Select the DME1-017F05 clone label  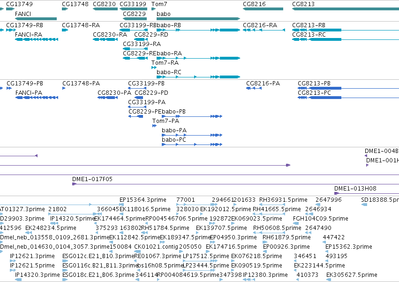[x=92, y=179]
